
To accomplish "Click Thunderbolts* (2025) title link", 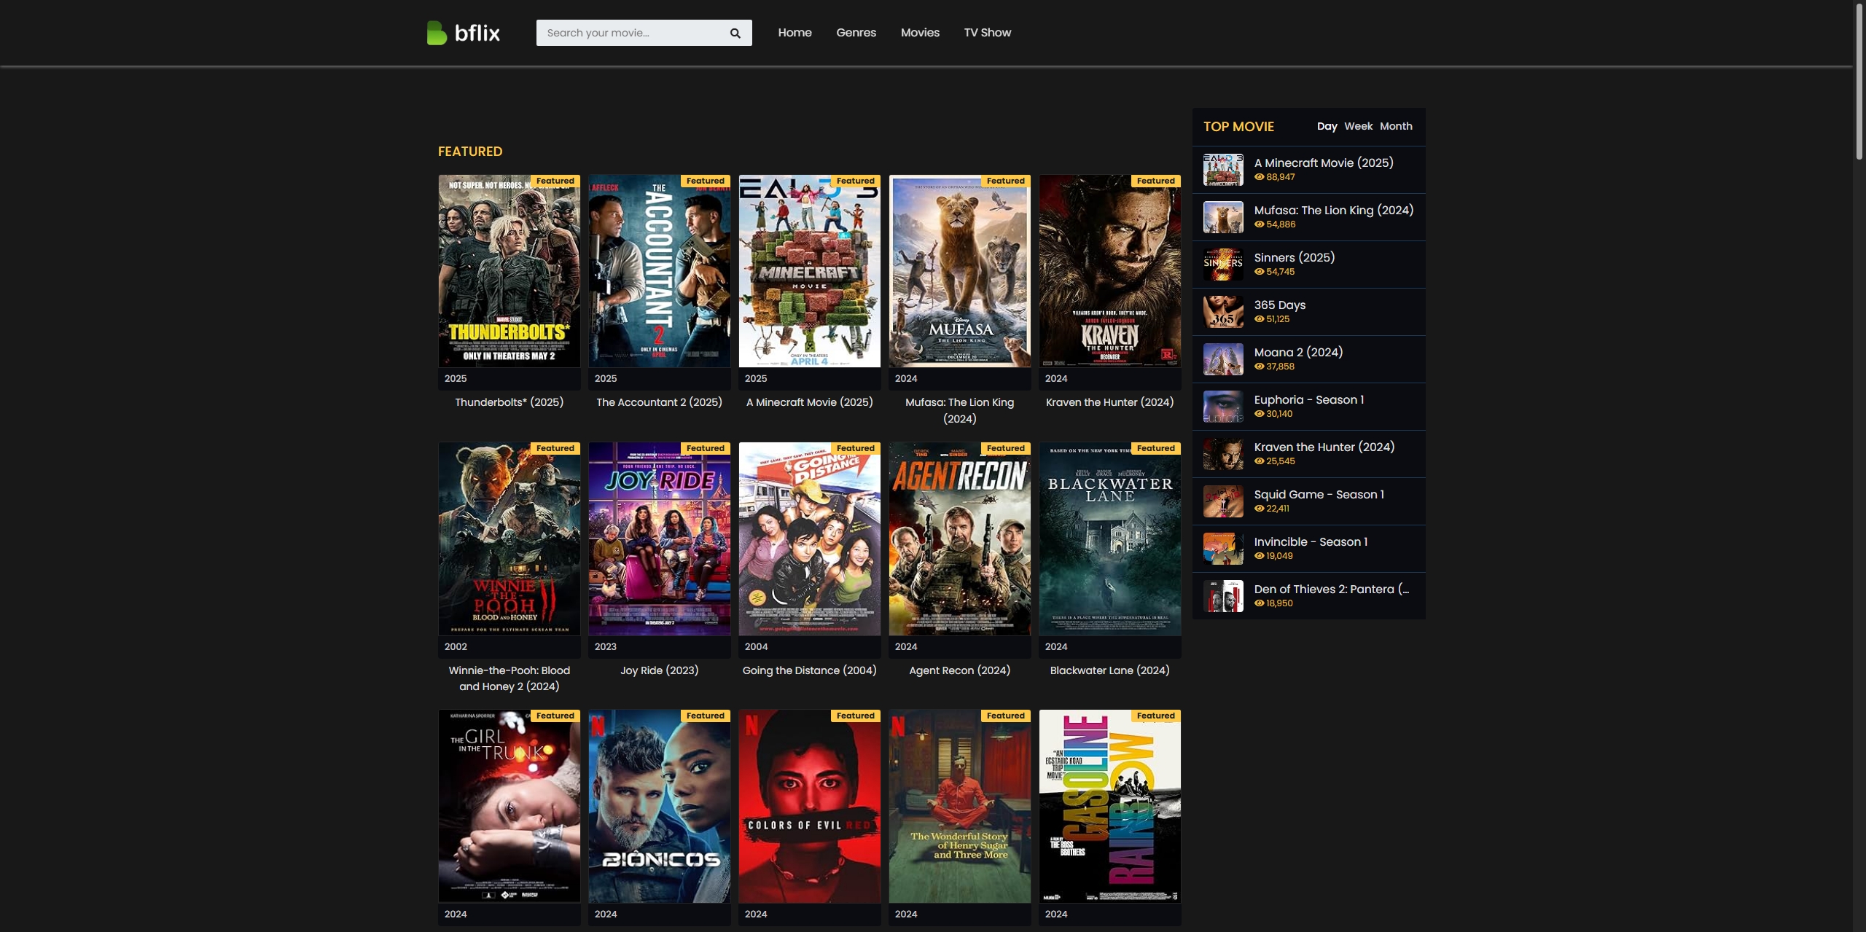I will coord(509,402).
